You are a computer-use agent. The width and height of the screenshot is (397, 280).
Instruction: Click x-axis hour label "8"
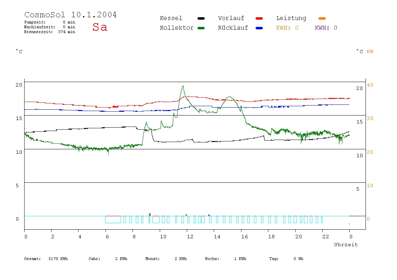134,237
